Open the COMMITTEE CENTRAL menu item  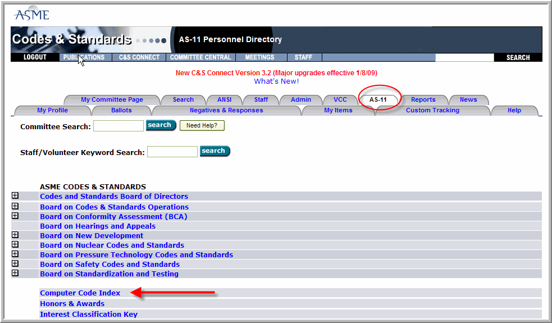tap(200, 57)
